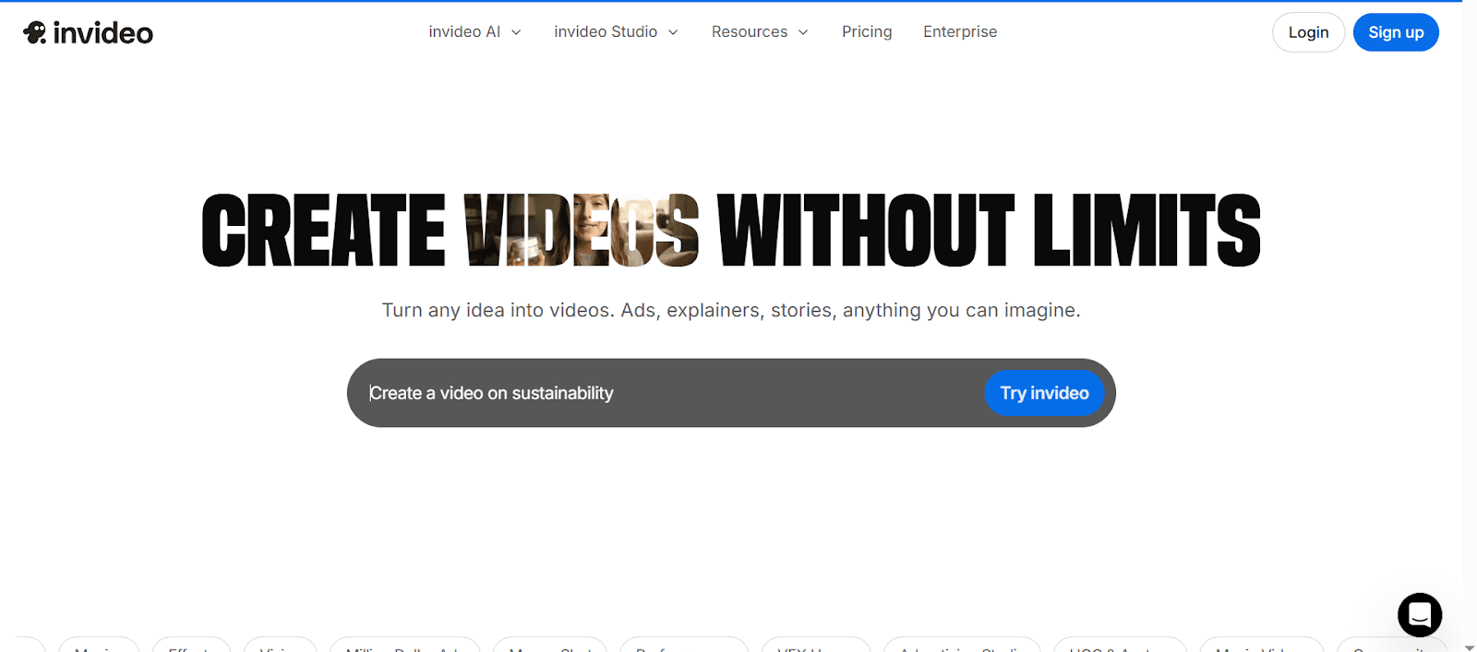The image size is (1477, 652).
Task: Click the 'Turn any idea into videos' tagline
Action: (731, 310)
